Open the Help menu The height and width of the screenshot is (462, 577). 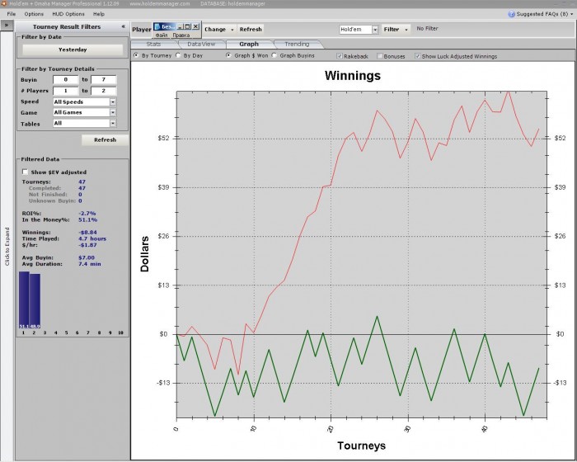(x=99, y=14)
